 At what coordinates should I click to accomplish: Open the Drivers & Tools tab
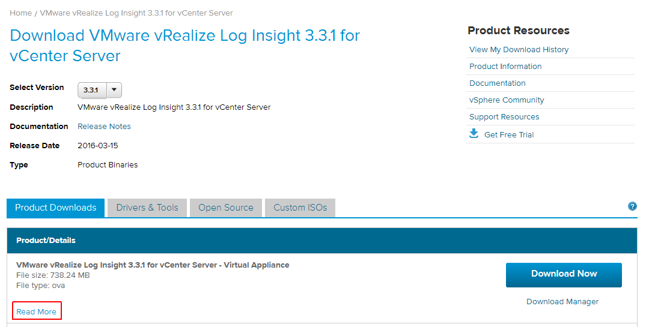coord(147,208)
